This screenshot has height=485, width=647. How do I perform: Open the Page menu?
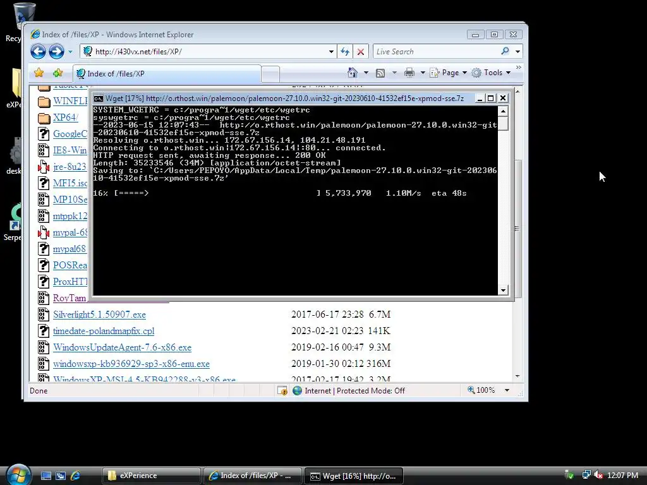(449, 73)
